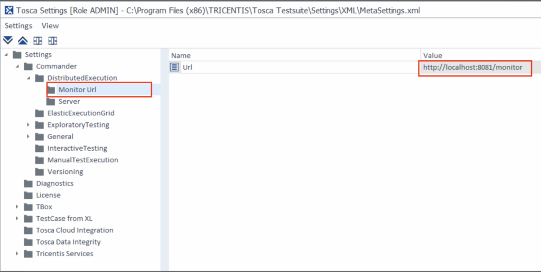Viewport: 541px width, 272px height.
Task: Expand the TestCase from XL node arrow
Action: pyautogui.click(x=17, y=218)
